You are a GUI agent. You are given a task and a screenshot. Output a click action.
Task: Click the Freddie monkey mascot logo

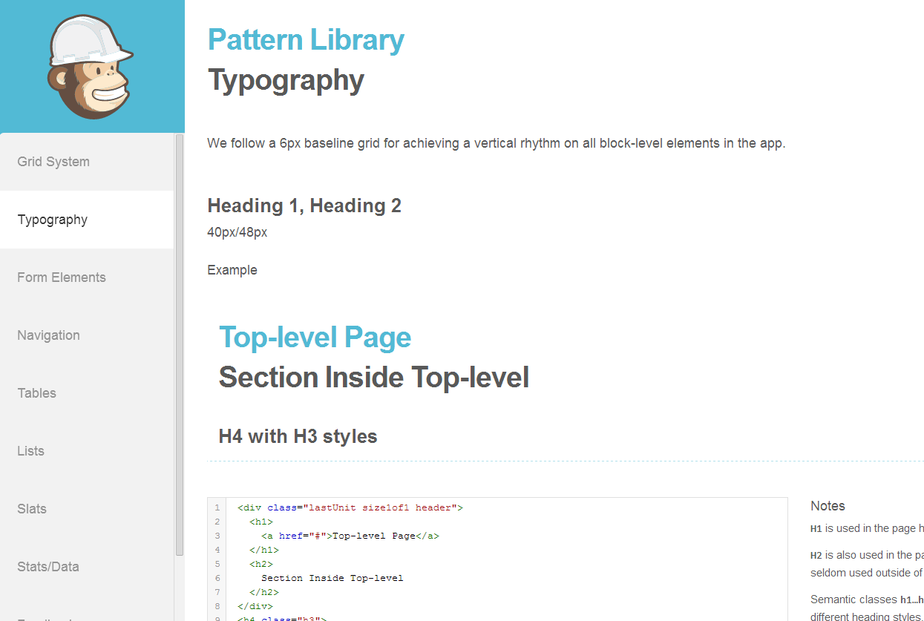tap(91, 68)
